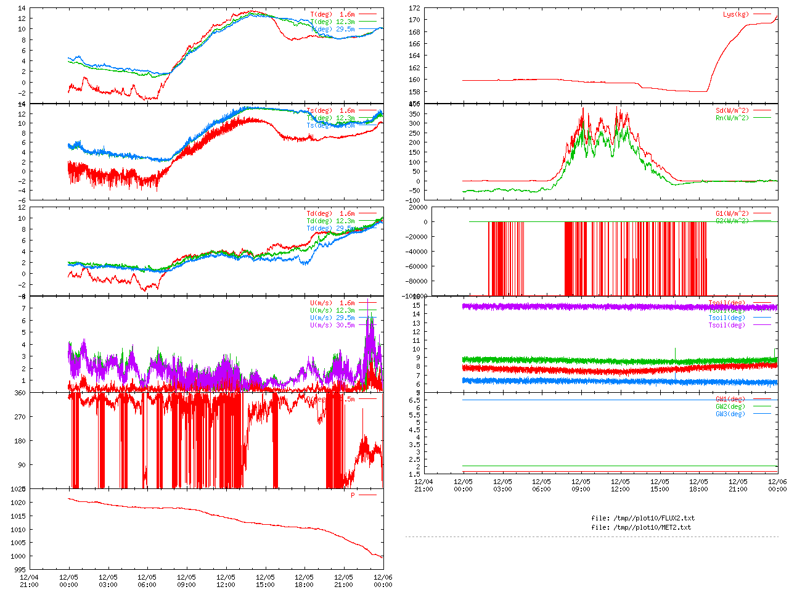This screenshot has height=592, width=789.
Task: Click the '172' lysimeter axis tick label
Action: tap(414, 8)
